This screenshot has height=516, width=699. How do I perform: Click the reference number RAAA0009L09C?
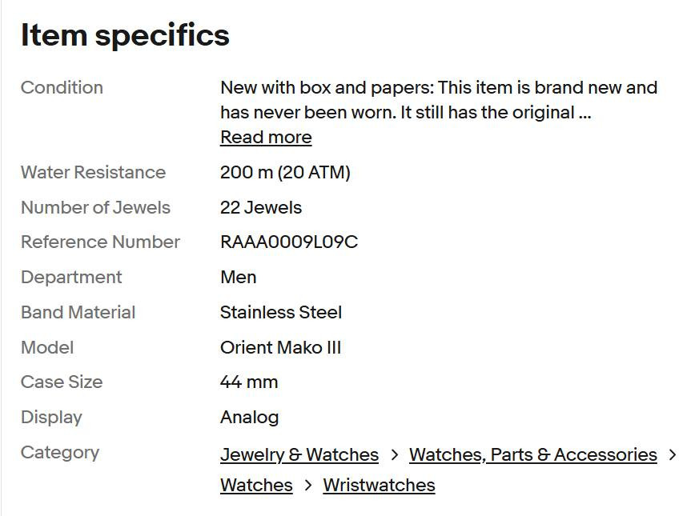tap(289, 242)
